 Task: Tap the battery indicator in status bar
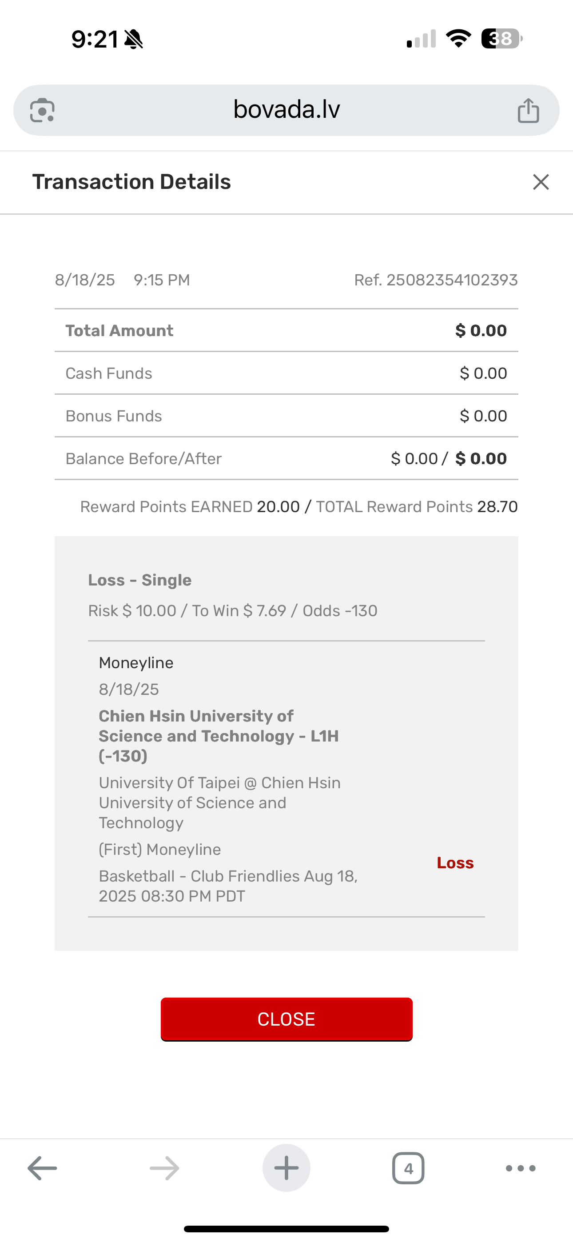point(501,39)
